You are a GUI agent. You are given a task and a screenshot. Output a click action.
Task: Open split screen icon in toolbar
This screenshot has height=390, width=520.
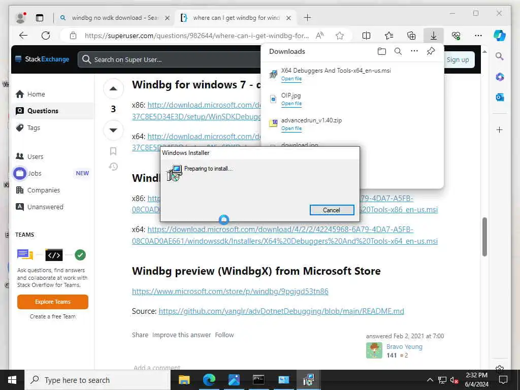pyautogui.click(x=367, y=36)
